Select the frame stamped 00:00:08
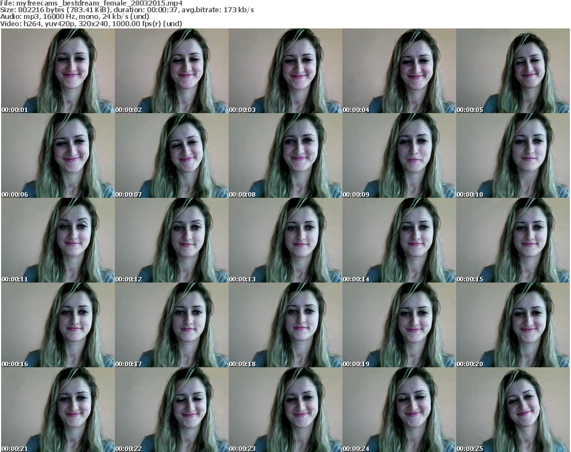 tap(285, 155)
